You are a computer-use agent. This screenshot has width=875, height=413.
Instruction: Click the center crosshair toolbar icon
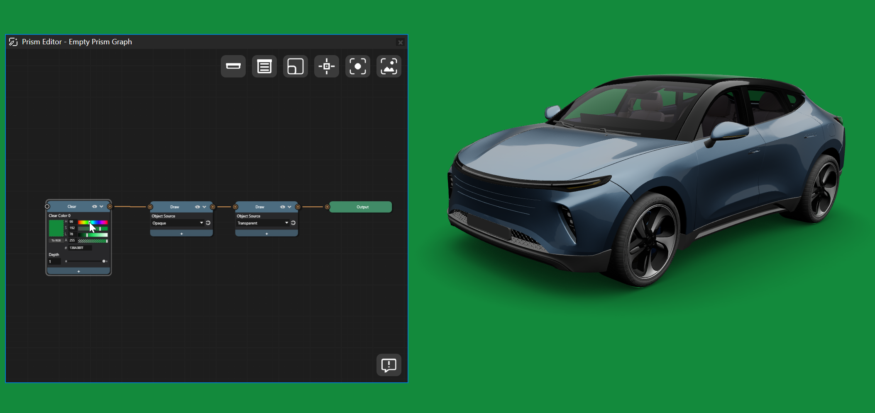pos(327,66)
